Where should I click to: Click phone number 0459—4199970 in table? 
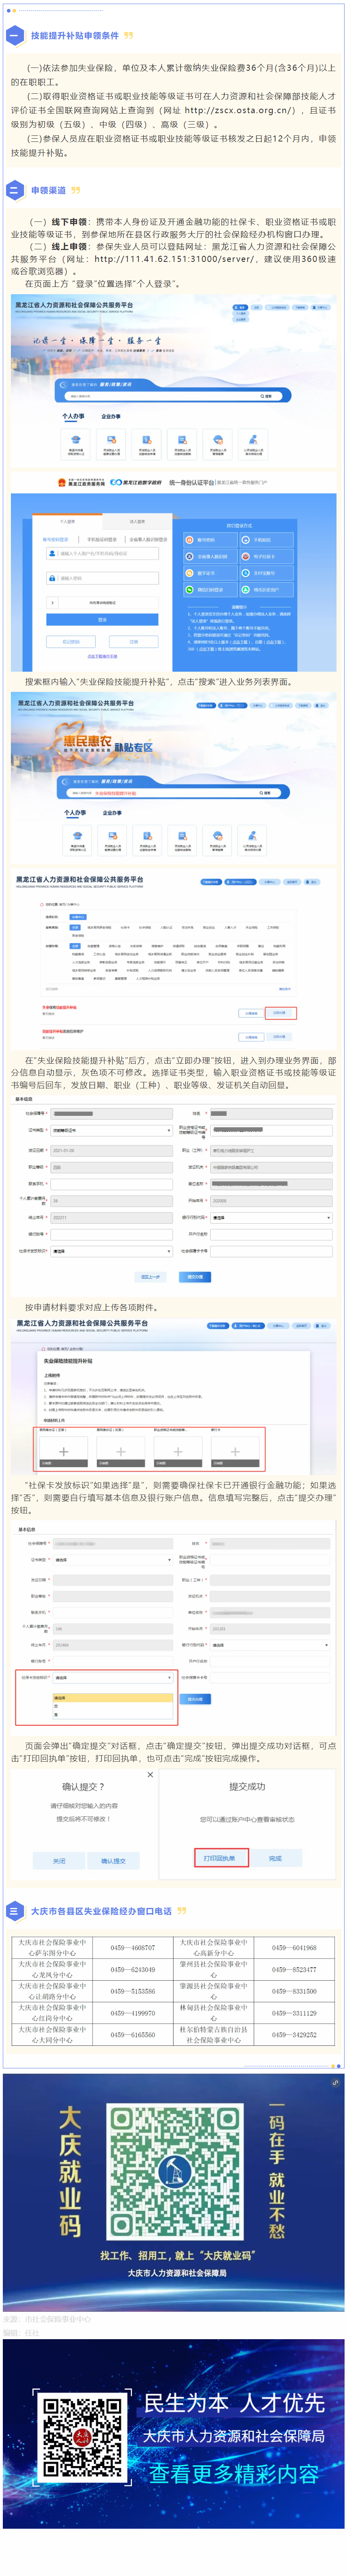(x=133, y=2013)
